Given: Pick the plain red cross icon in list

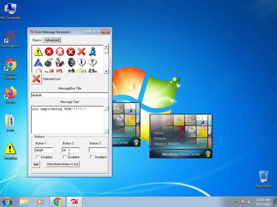Looking at the screenshot, I should 81,51.
